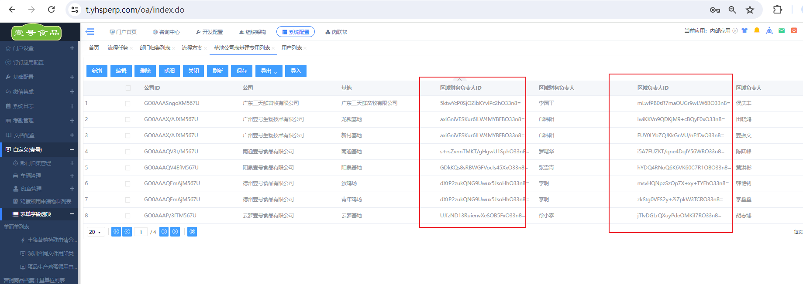Viewport: 803px width, 284px height.
Task: Open the notification bell icon
Action: (757, 30)
